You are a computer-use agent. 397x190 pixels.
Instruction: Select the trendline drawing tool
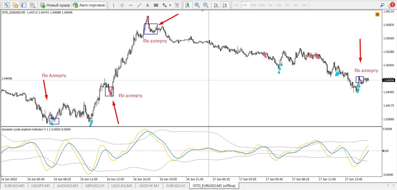tap(139, 5)
